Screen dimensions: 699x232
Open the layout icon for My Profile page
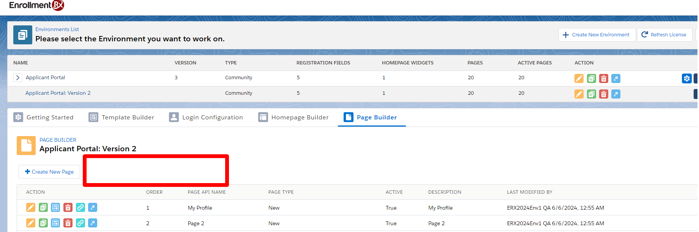pyautogui.click(x=55, y=207)
